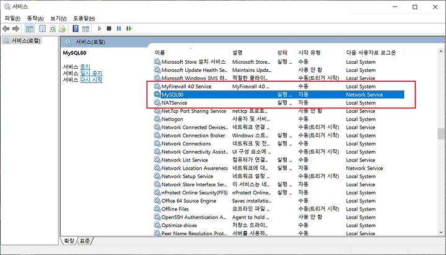Select the MySQL80 service name
Viewport: 446px width, 255px height.
pyautogui.click(x=172, y=94)
